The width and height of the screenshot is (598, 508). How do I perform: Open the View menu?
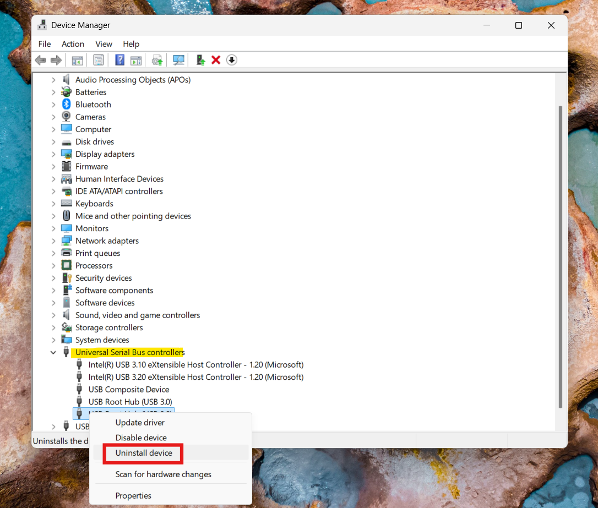click(x=104, y=44)
